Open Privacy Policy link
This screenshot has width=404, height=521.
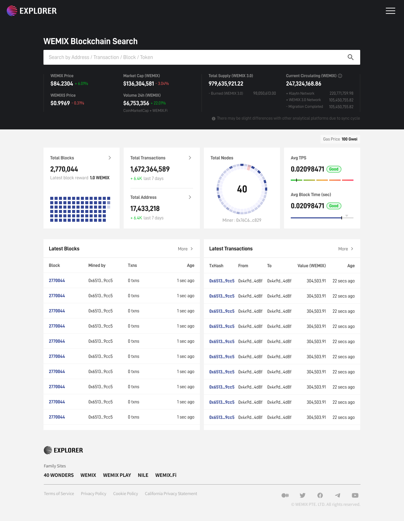coord(94,494)
